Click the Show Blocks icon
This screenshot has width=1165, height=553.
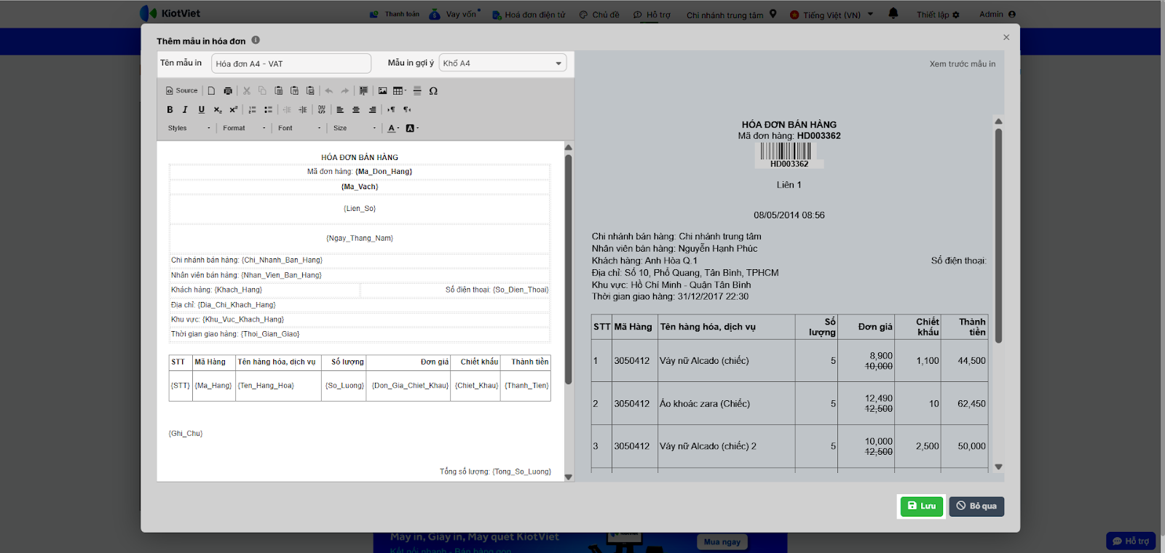(x=363, y=91)
